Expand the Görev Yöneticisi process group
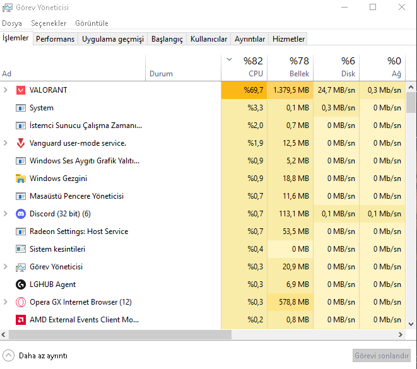The height and width of the screenshot is (369, 417). 5,267
